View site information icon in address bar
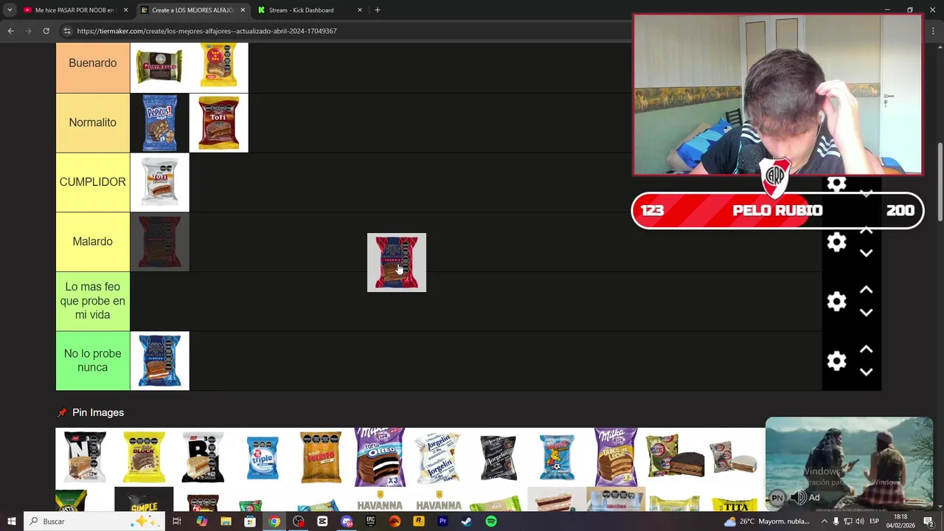 click(67, 31)
